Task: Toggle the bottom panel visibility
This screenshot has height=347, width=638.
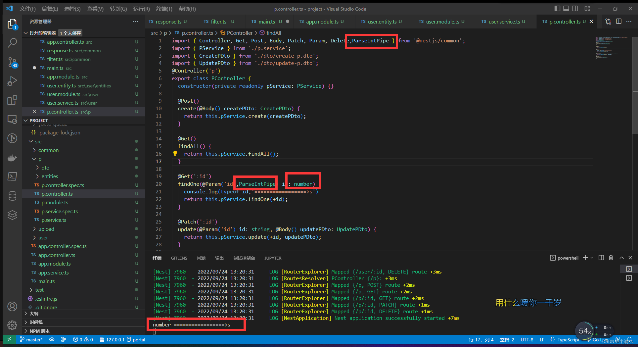Action: pos(566,9)
